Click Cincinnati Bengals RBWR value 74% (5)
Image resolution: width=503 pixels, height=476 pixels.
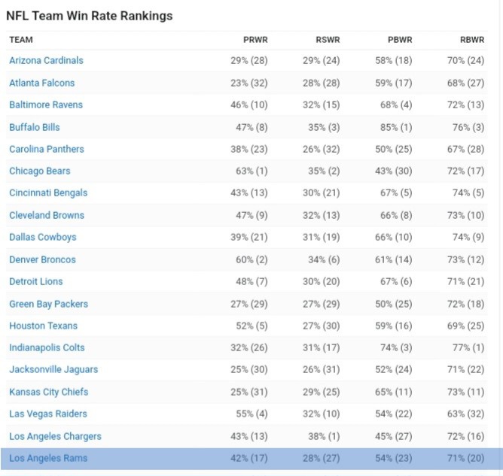[x=468, y=193]
